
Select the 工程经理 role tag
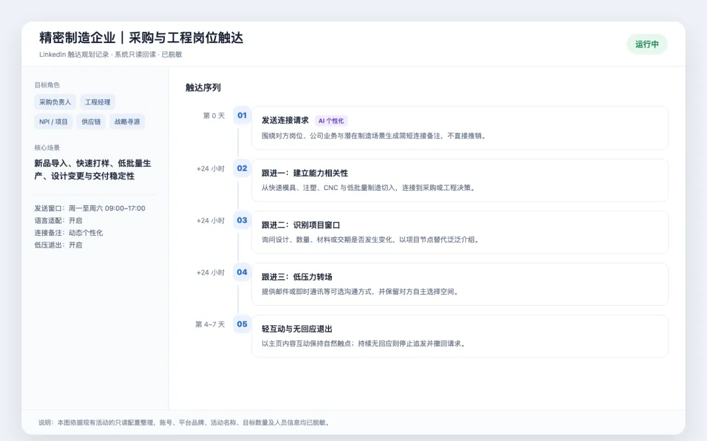(98, 102)
